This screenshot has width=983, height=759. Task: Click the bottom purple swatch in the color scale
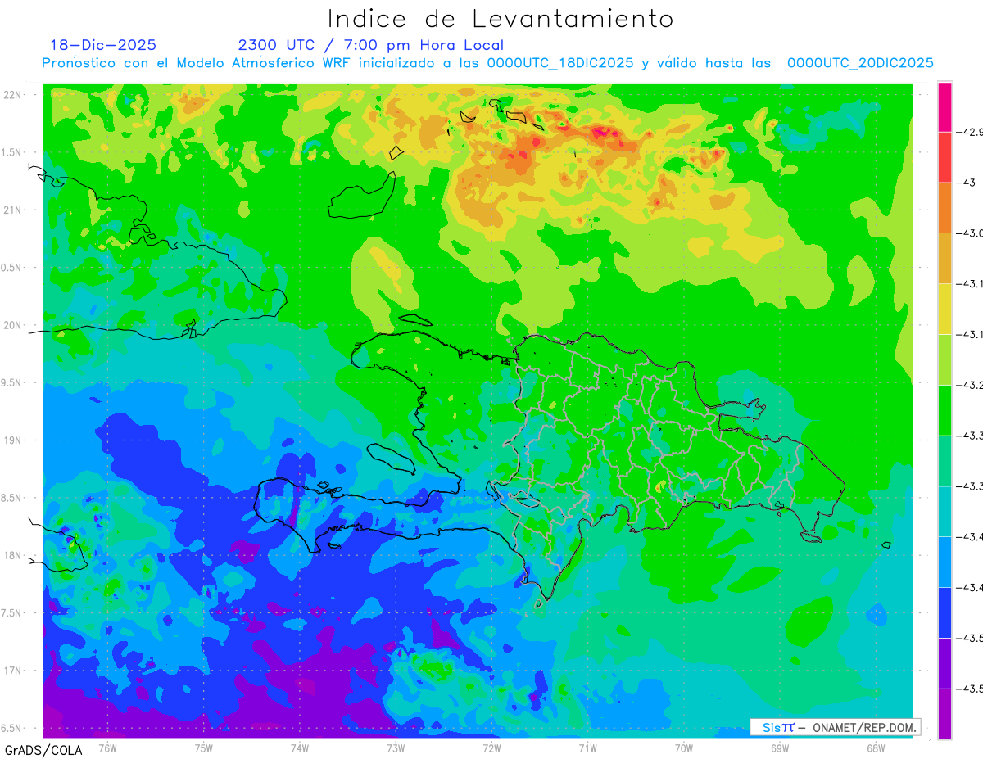point(945,713)
